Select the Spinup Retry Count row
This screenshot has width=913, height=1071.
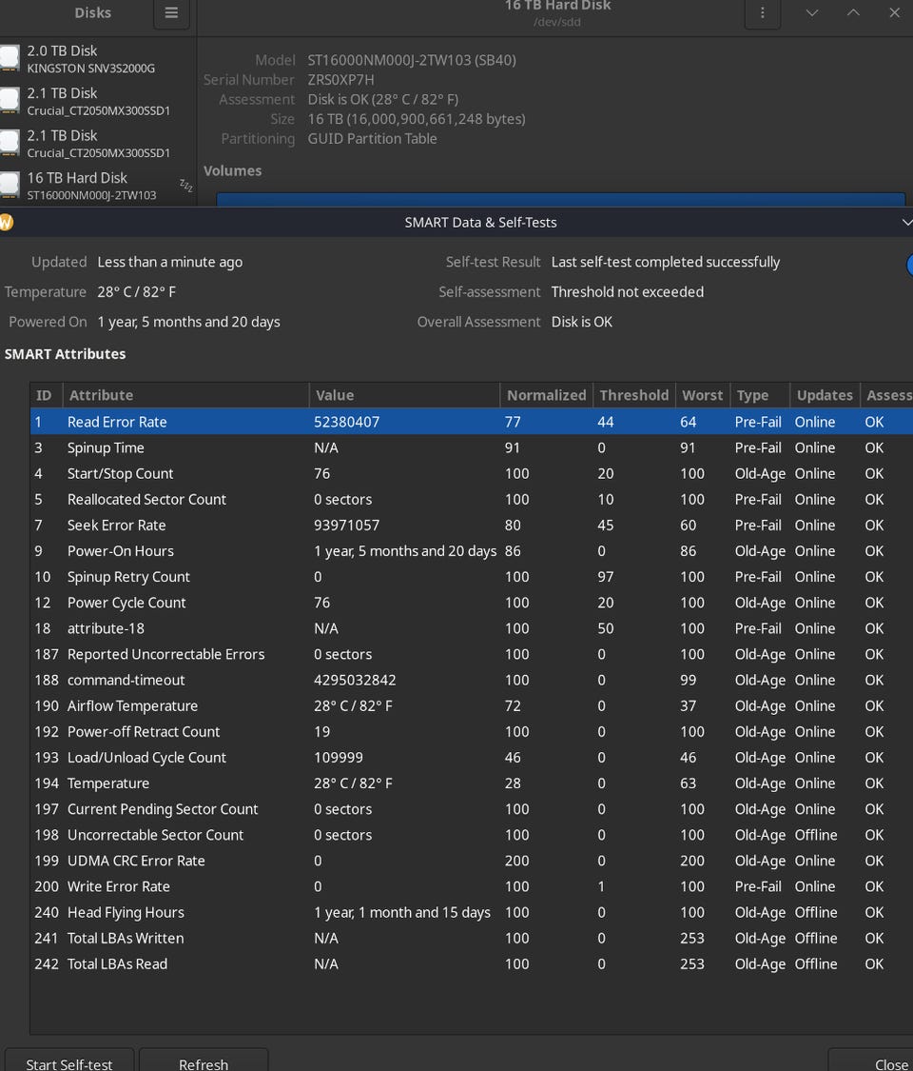click(x=472, y=577)
